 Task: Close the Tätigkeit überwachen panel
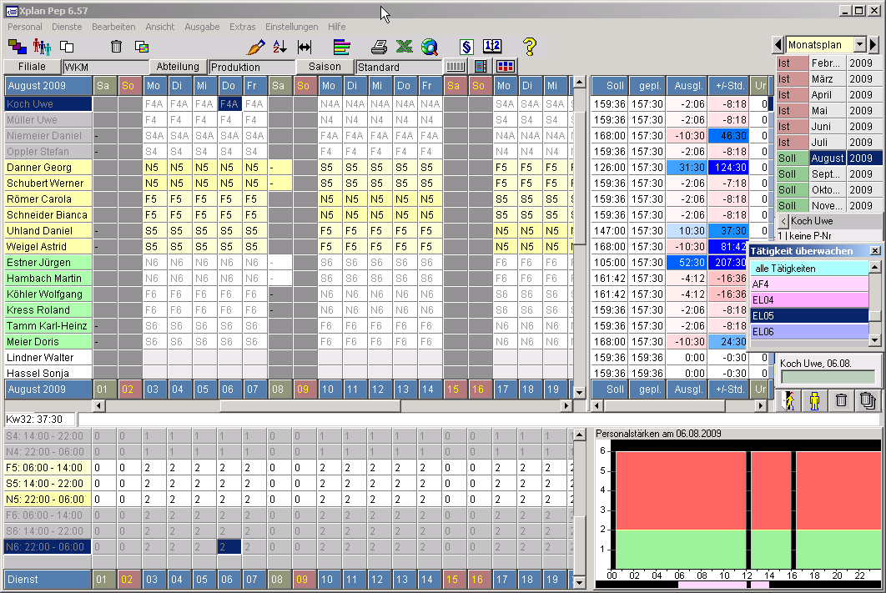(x=875, y=251)
